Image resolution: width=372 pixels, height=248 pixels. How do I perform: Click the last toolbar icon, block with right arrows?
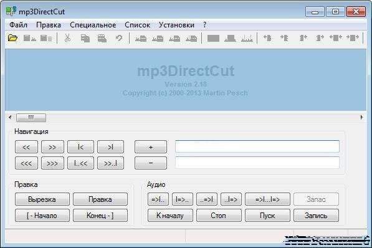coord(353,38)
